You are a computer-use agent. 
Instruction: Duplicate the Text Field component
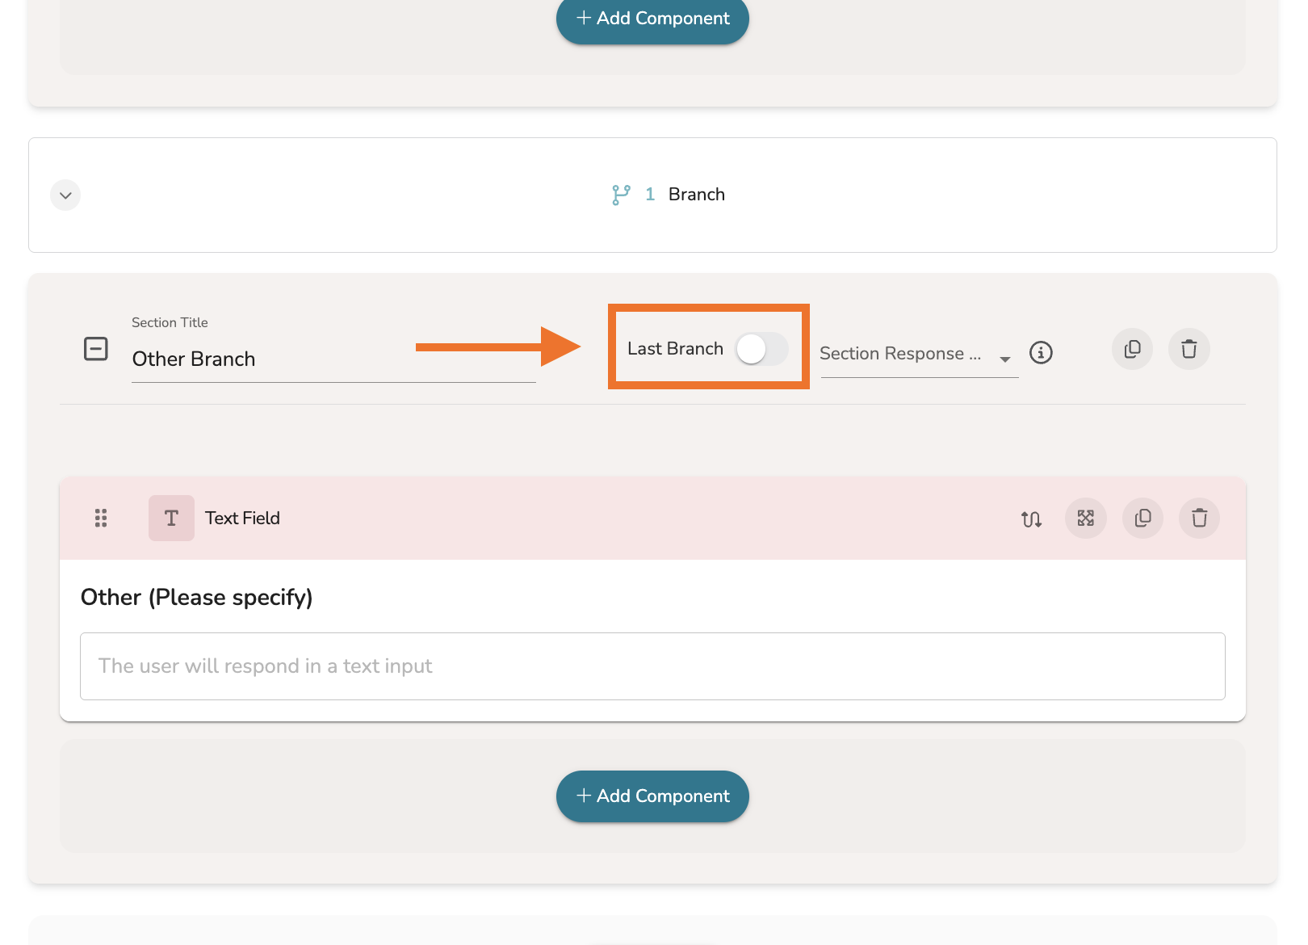coord(1142,519)
